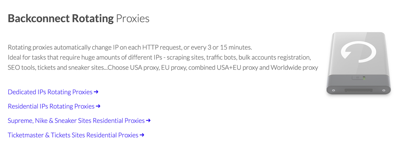Click the arrow after Sneaker Sites Residential Proxies
396x153 pixels.
click(148, 120)
